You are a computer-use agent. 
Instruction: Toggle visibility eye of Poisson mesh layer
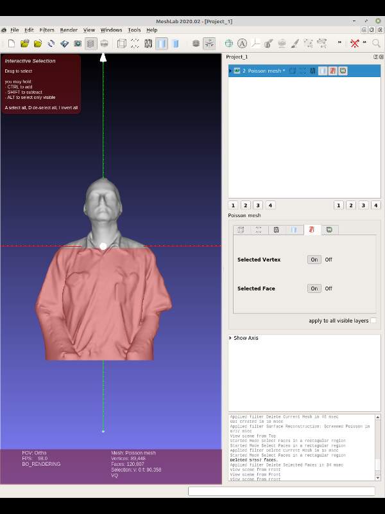click(237, 71)
